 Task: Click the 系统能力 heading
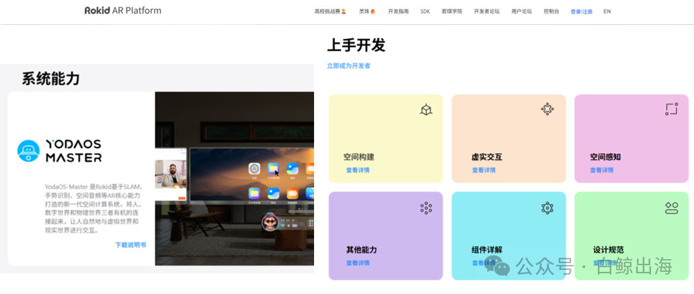51,79
